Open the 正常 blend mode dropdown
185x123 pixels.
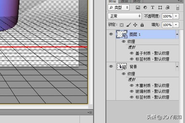point(125,16)
